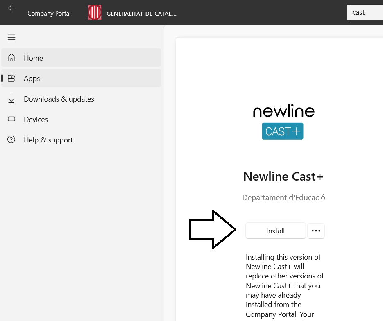Open the Apps navigation label
383x321 pixels.
tap(32, 79)
